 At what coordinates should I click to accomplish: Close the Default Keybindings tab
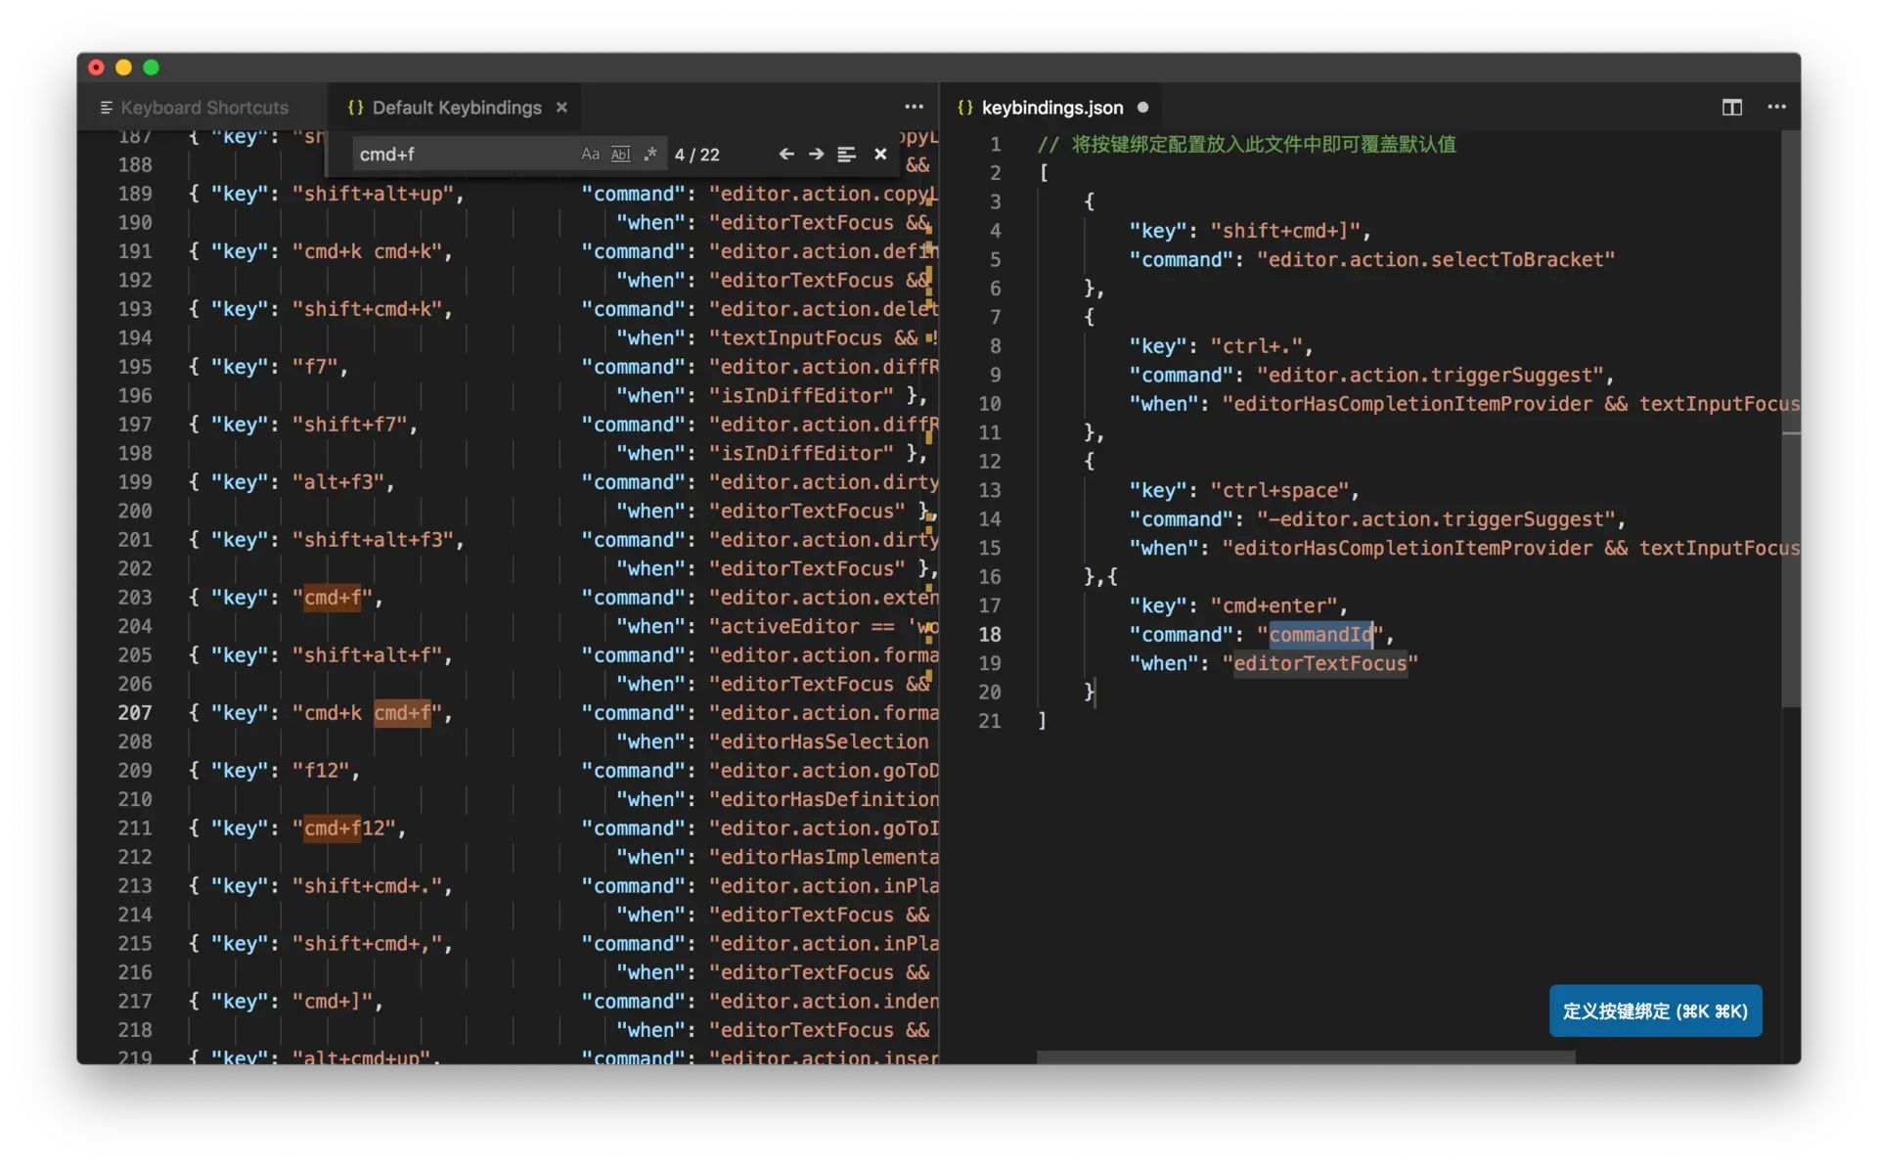(x=561, y=108)
